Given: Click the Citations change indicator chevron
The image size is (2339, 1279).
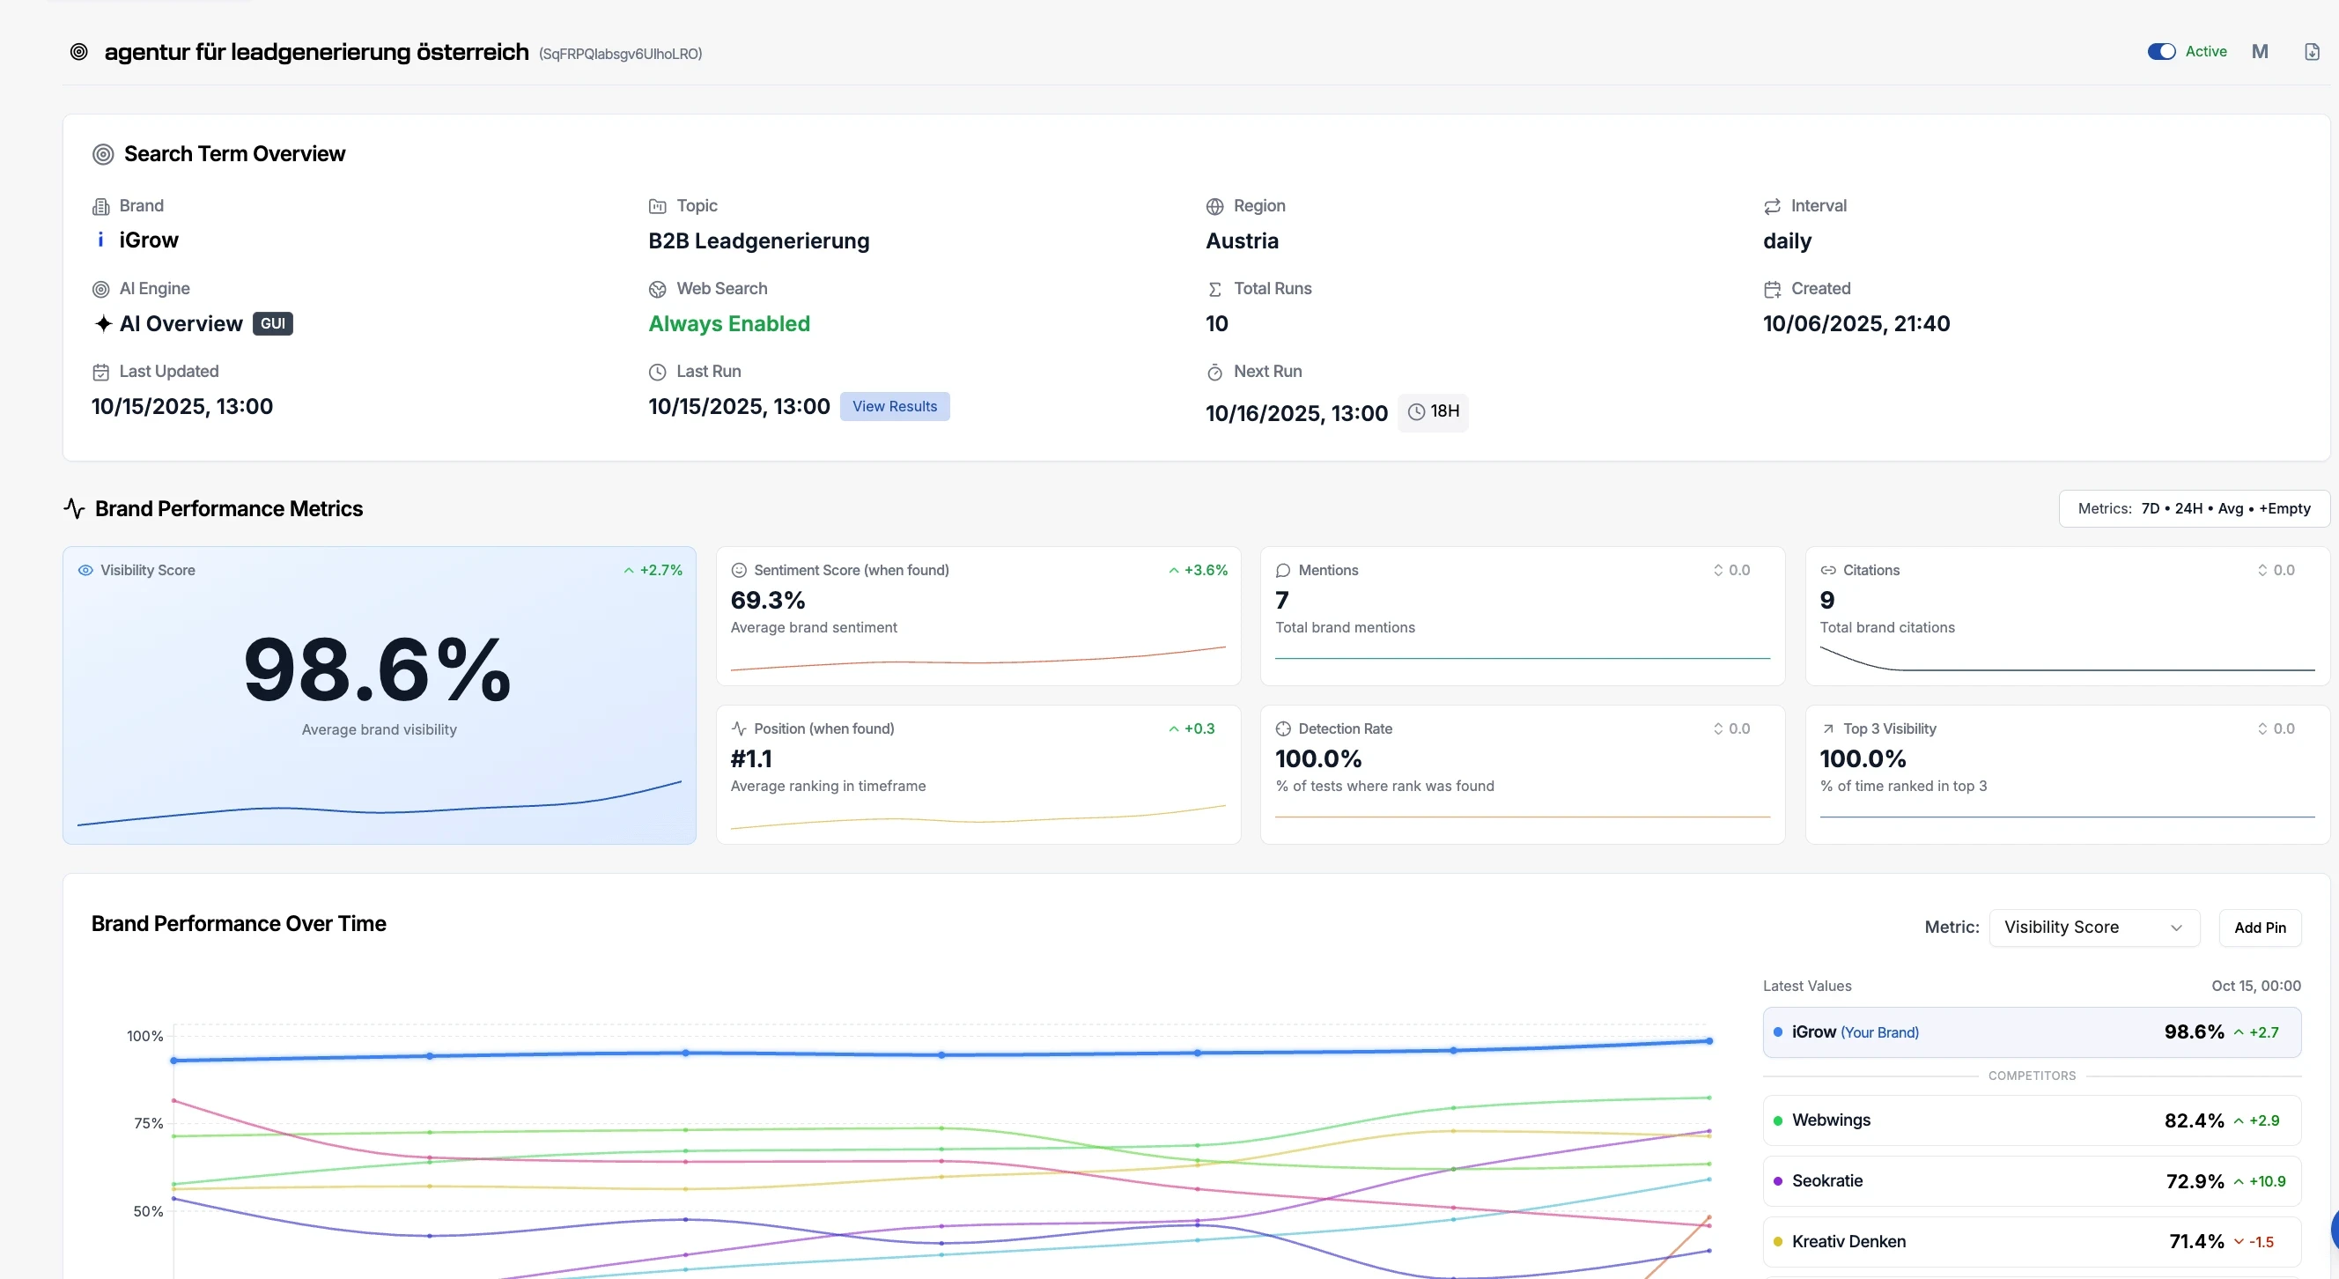Looking at the screenshot, I should pos(2262,570).
